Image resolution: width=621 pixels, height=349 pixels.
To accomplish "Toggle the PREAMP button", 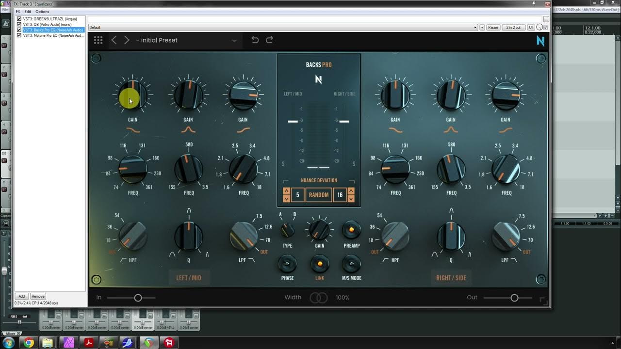I will tap(352, 230).
